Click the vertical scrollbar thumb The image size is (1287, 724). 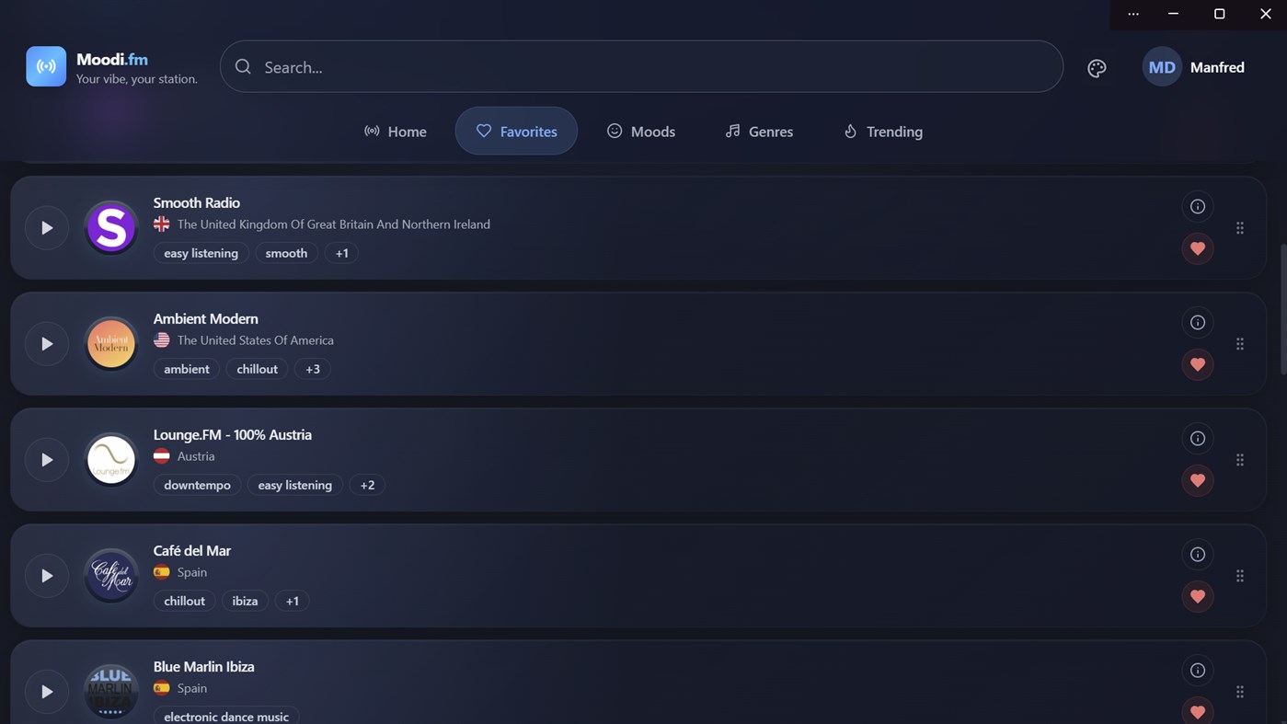1283,308
